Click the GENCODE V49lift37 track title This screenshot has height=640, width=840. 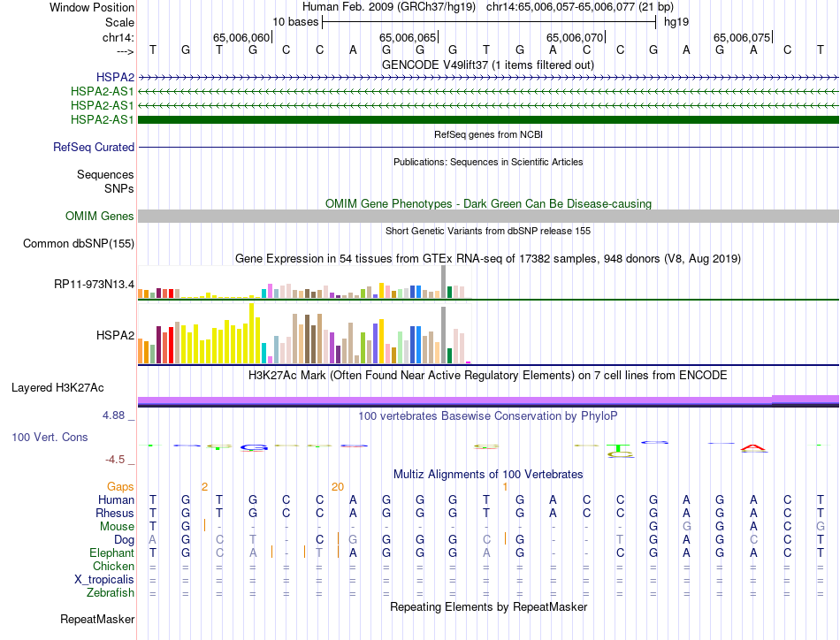[488, 65]
